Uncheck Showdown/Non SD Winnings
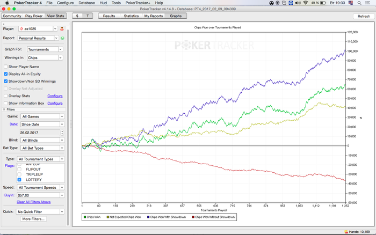The width and height of the screenshot is (376, 235). (6, 81)
